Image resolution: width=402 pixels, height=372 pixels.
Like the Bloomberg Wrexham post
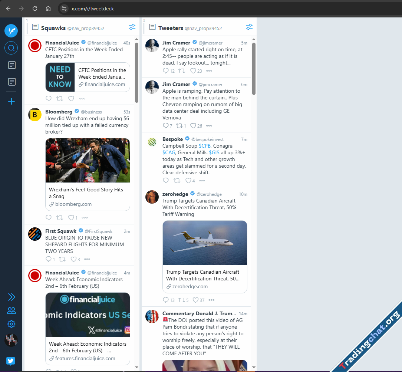pyautogui.click(x=71, y=218)
